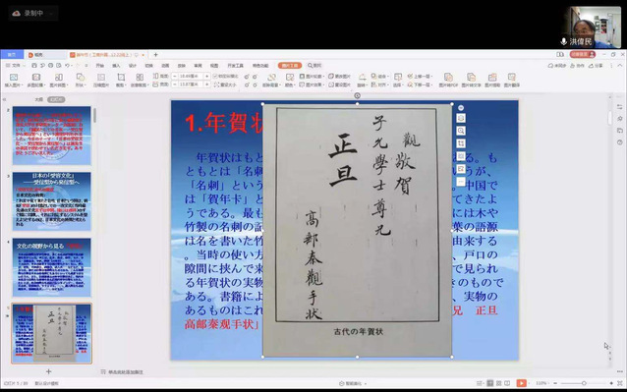
Task: Click the zoom icon beside the selected image
Action: pyautogui.click(x=461, y=131)
